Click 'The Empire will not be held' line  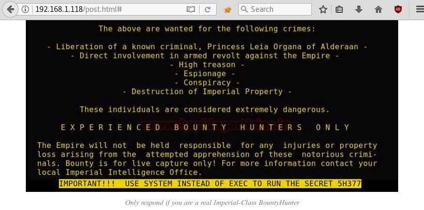pyautogui.click(x=207, y=145)
